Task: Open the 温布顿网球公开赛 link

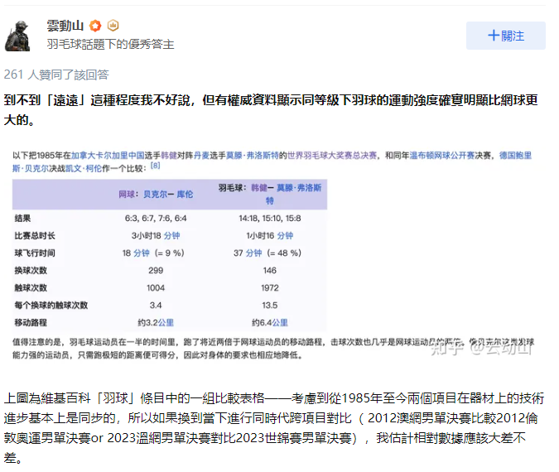Action: [x=435, y=155]
